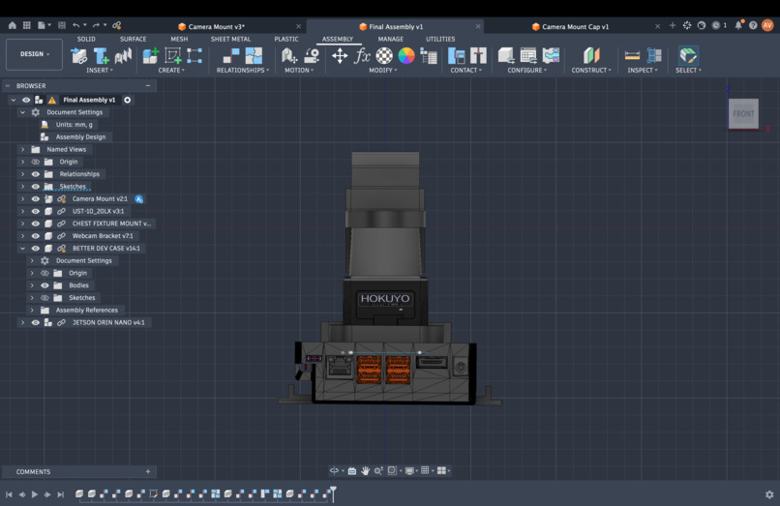Open the DESIGN workspace dropdown

click(x=34, y=54)
